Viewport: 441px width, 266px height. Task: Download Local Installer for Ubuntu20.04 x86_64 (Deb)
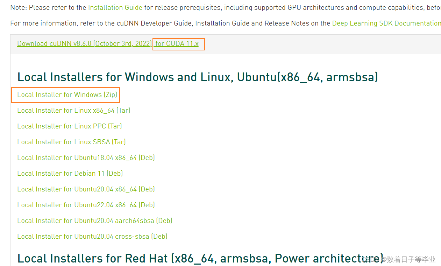[86, 189]
